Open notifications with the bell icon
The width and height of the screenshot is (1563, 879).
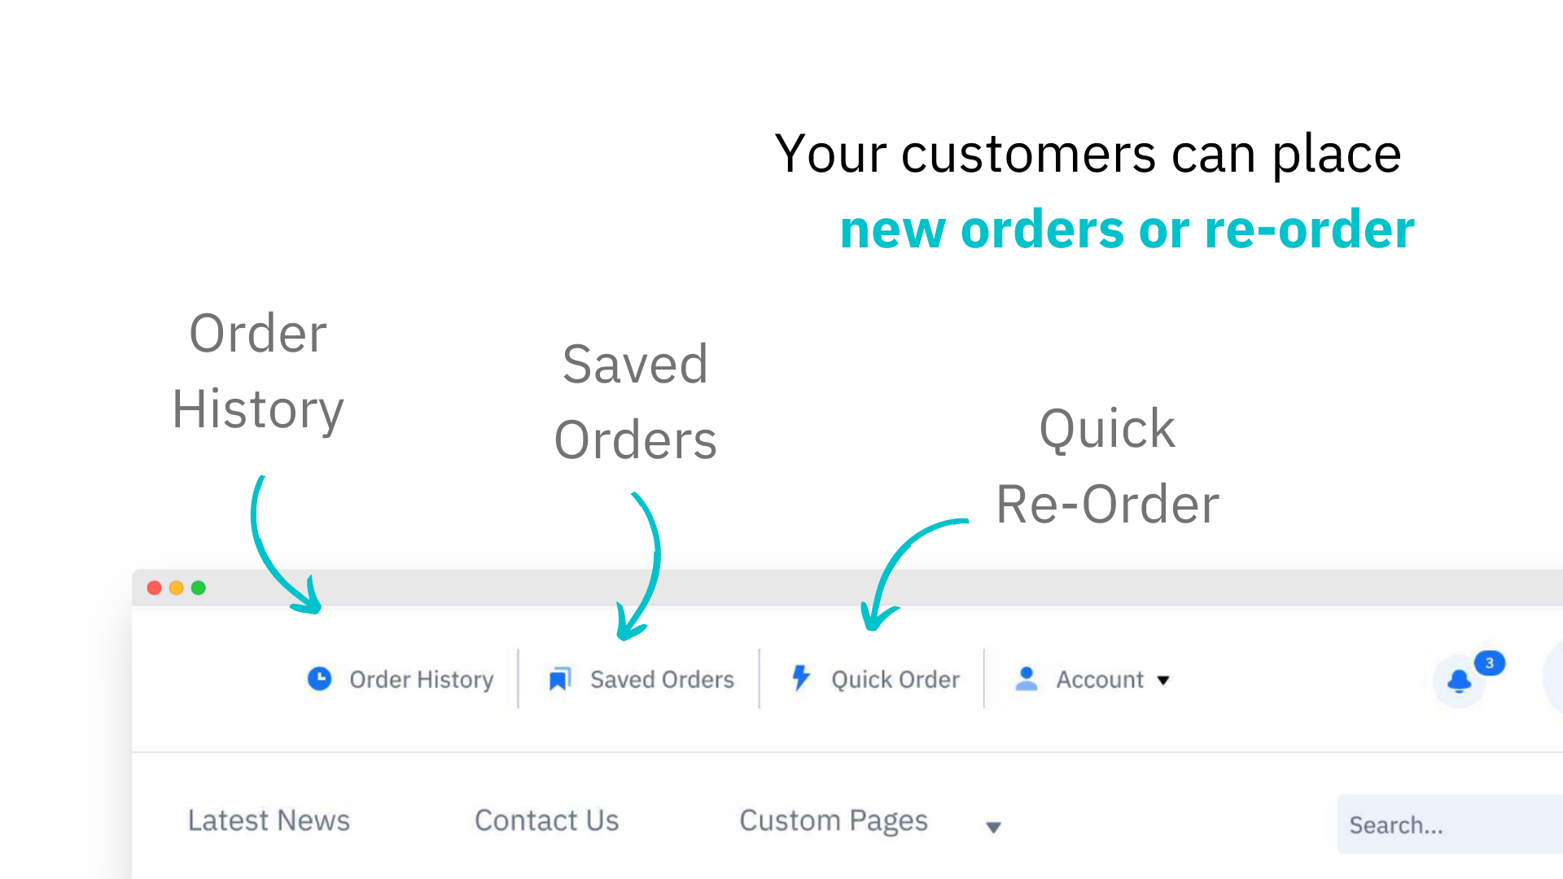pos(1459,681)
